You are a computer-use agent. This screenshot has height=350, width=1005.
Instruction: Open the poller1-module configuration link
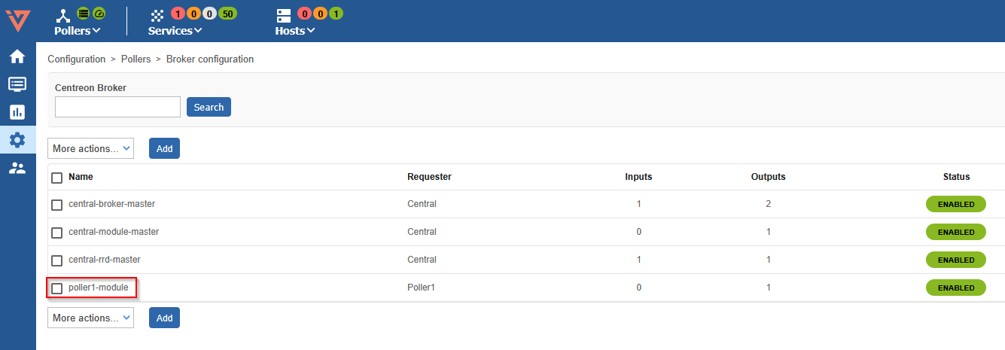tap(99, 288)
